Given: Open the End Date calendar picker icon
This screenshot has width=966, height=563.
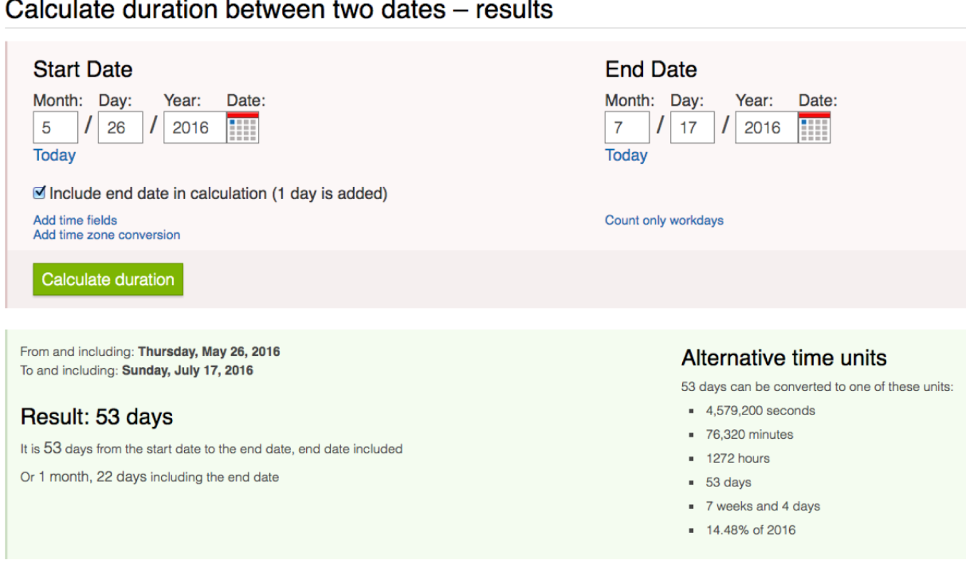Looking at the screenshot, I should coord(814,127).
